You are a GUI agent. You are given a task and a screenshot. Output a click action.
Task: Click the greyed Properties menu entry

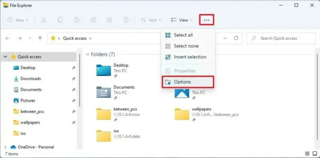188,71
